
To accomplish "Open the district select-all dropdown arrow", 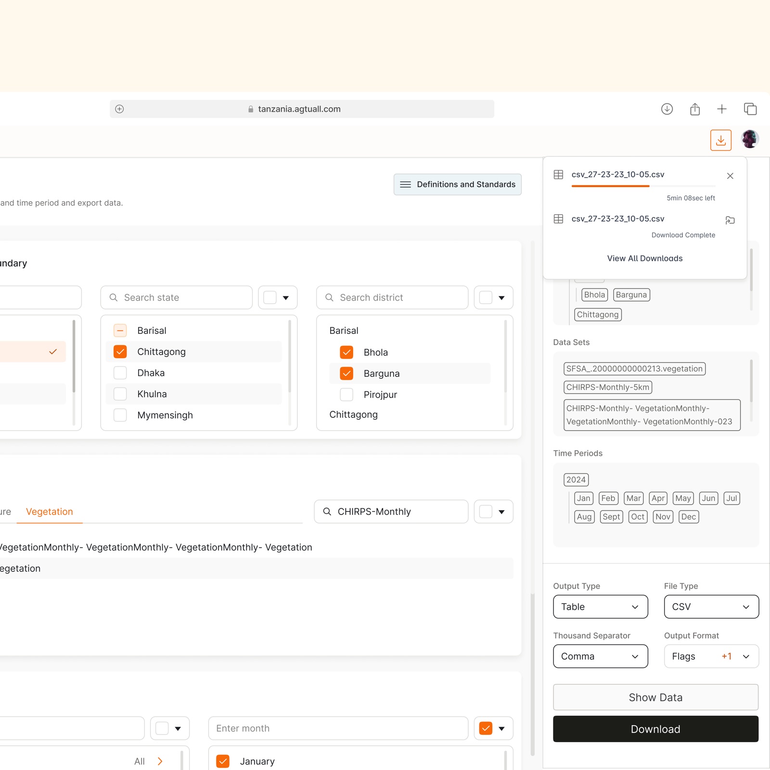I will click(x=501, y=298).
